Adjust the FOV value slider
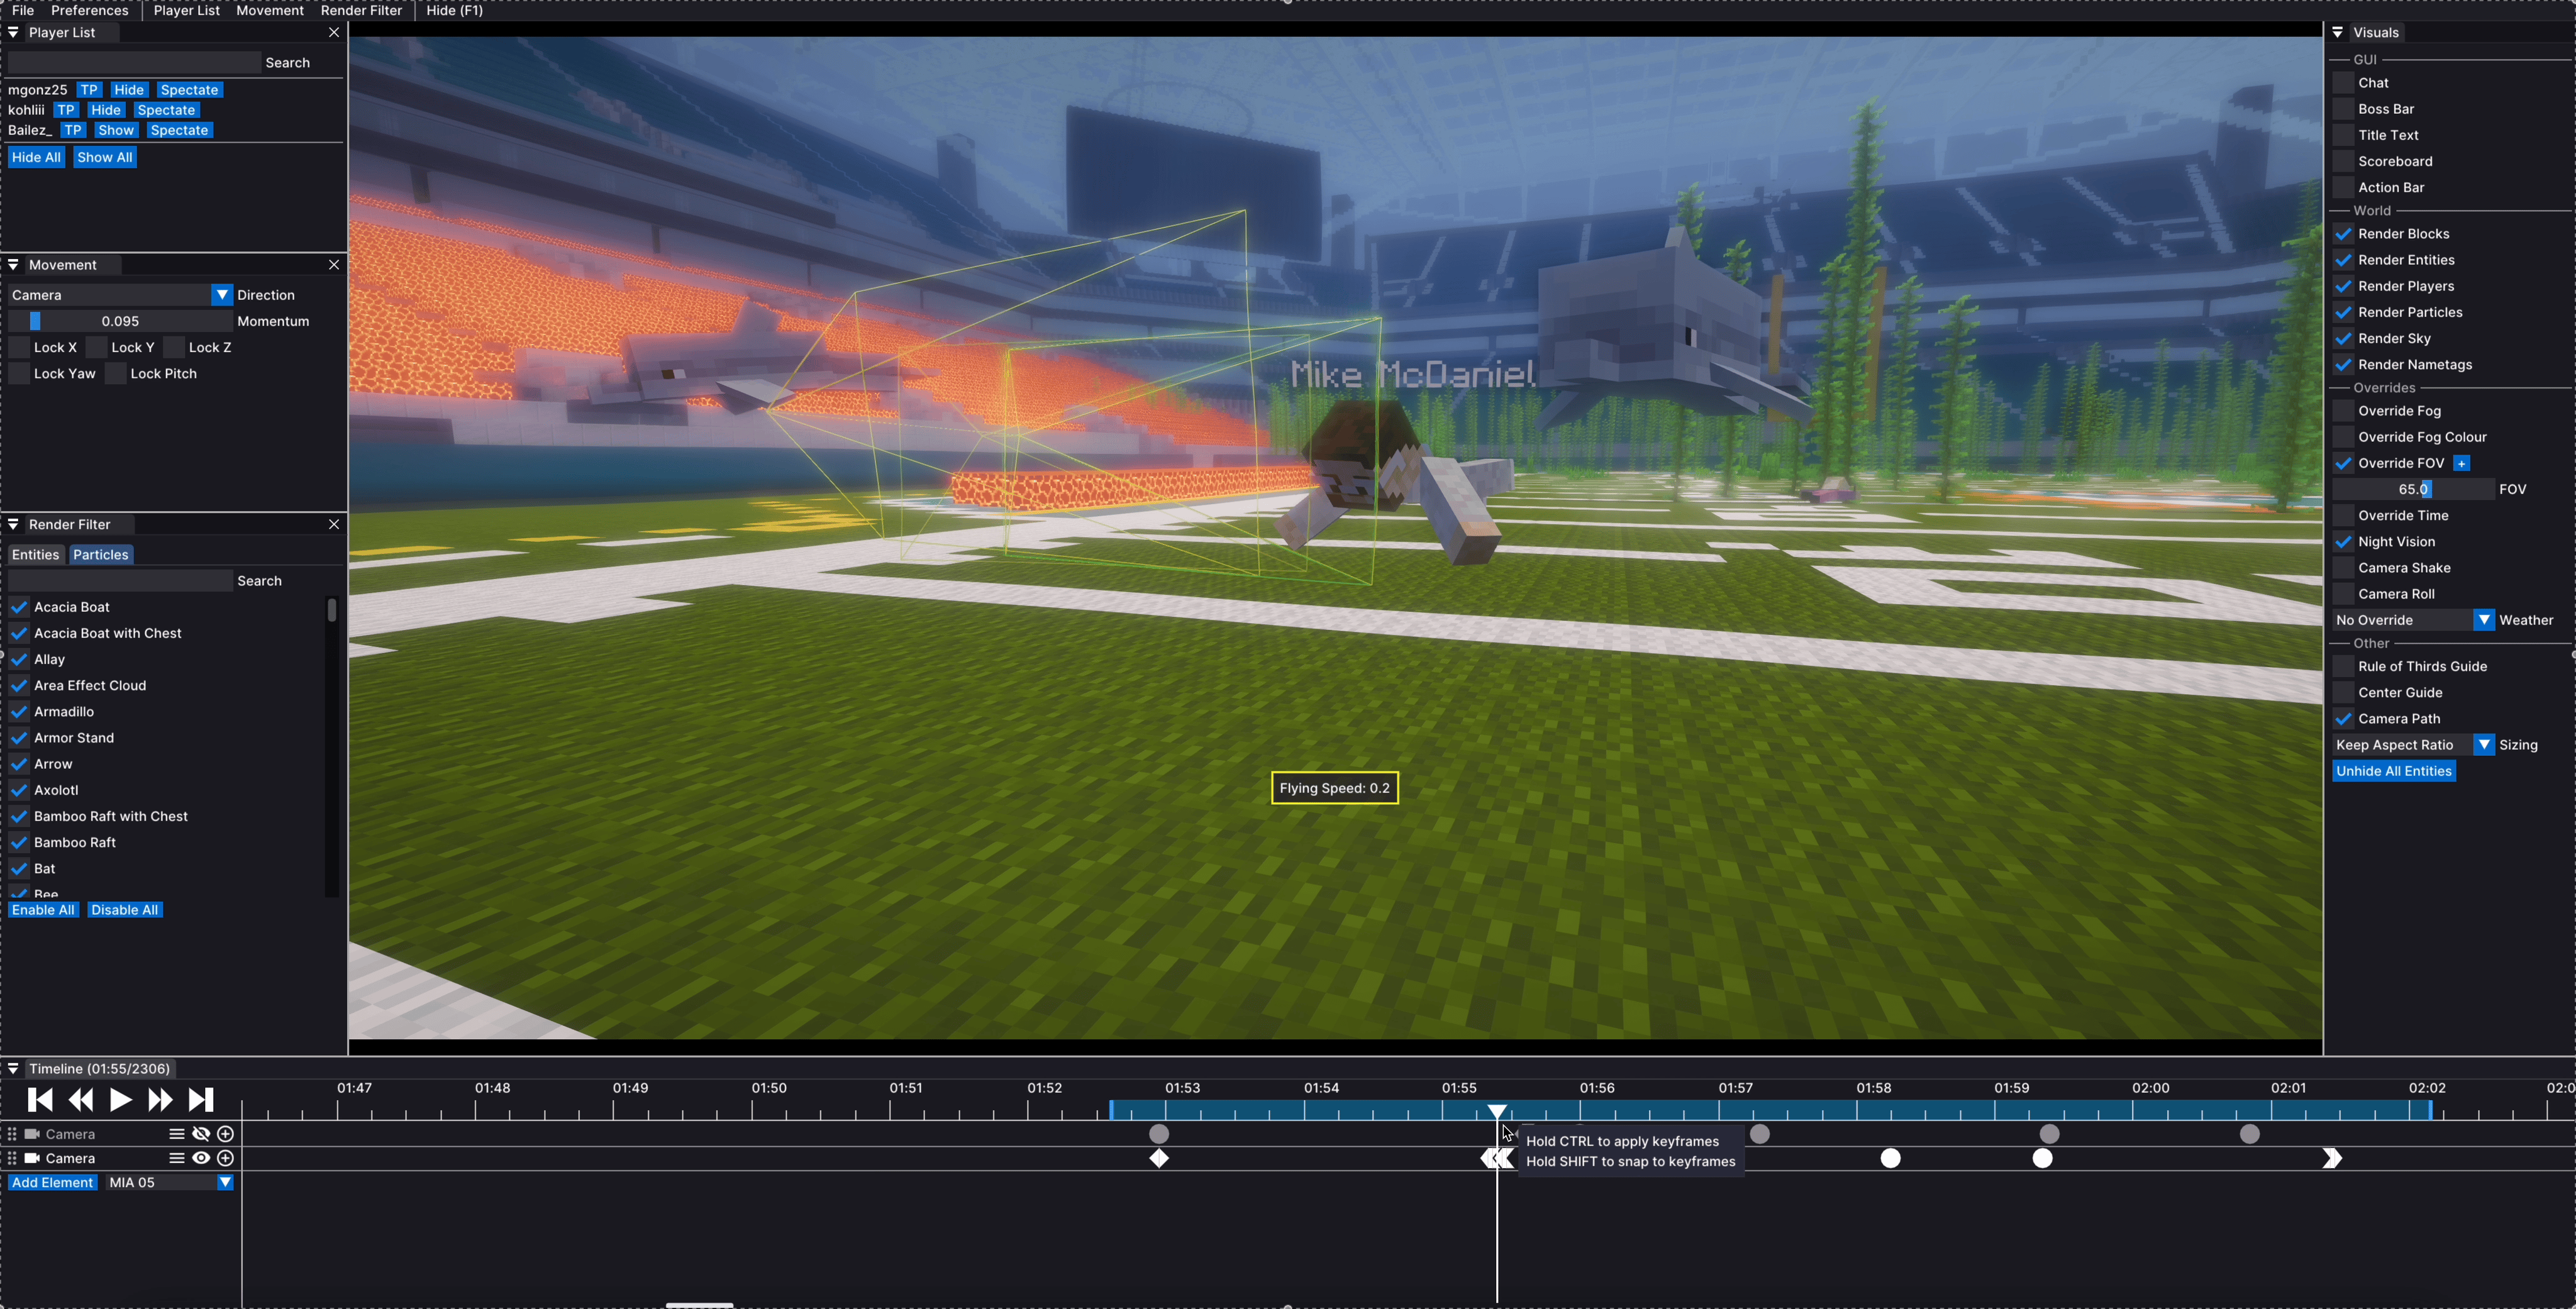Screen dimensions: 2576x1309 pos(2413,489)
